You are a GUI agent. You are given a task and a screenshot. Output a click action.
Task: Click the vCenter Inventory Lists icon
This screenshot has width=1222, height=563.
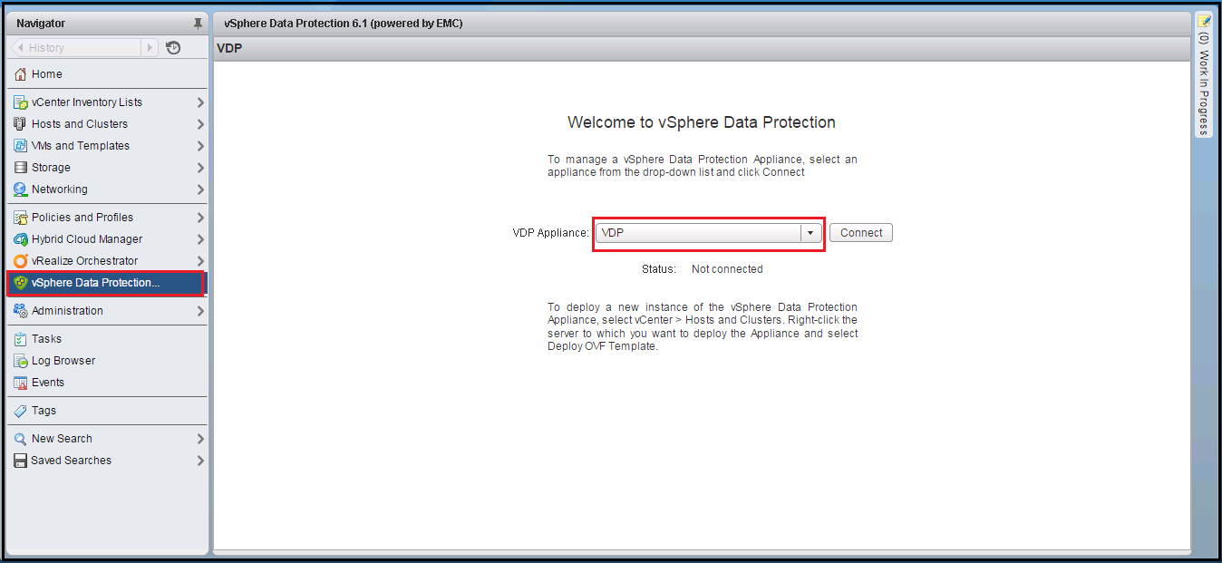[x=21, y=102]
